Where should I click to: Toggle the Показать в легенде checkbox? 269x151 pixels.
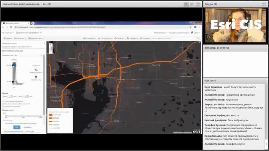click(3, 107)
